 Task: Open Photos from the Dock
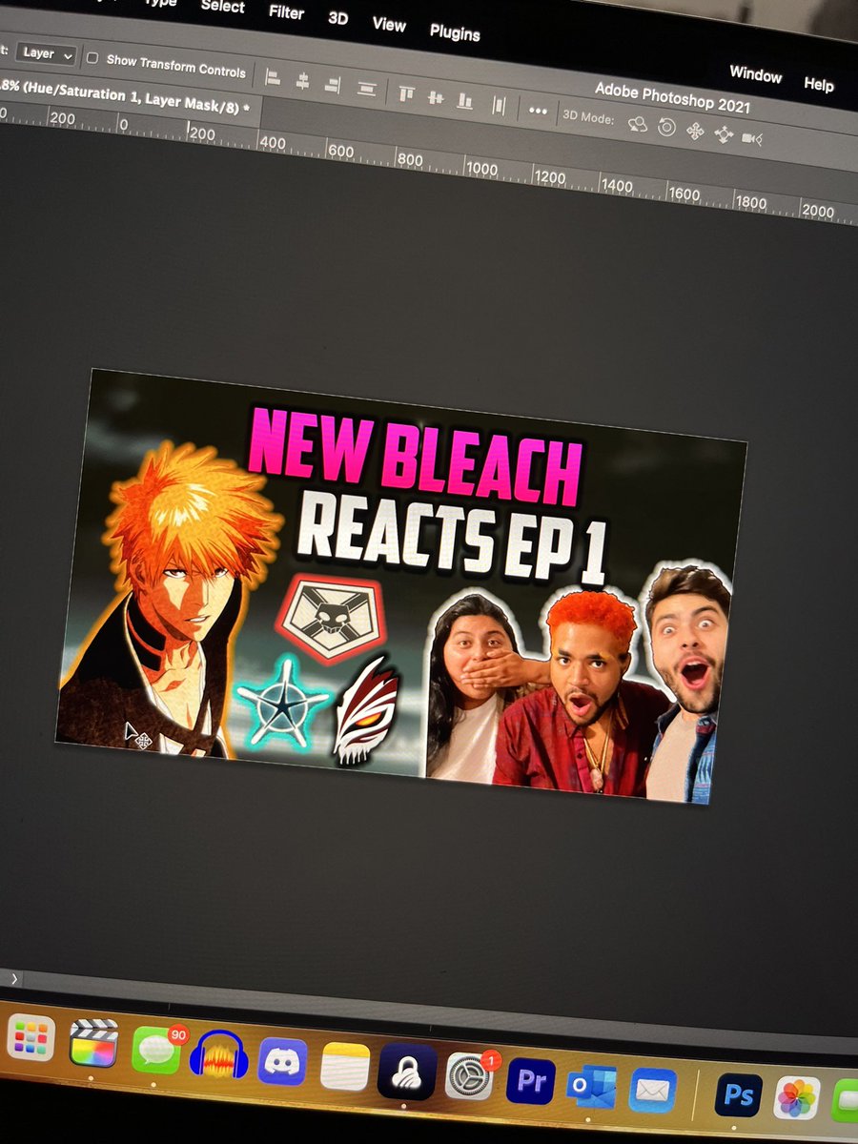pos(797,1099)
